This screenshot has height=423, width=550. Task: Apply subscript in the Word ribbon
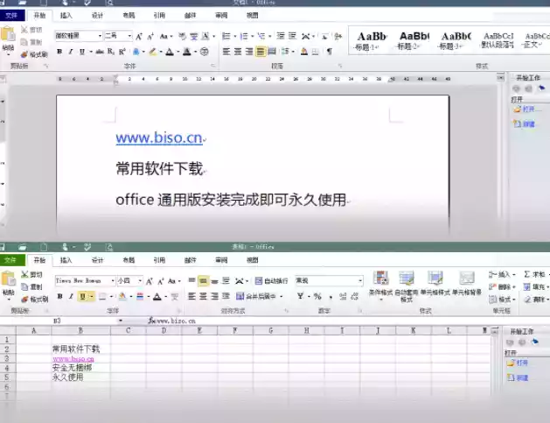[111, 52]
